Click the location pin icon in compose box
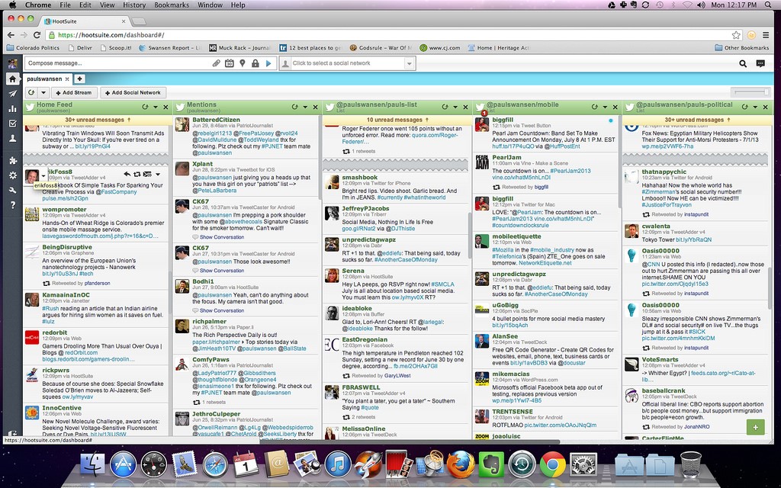Viewport: 781px width, 488px height. pos(243,63)
